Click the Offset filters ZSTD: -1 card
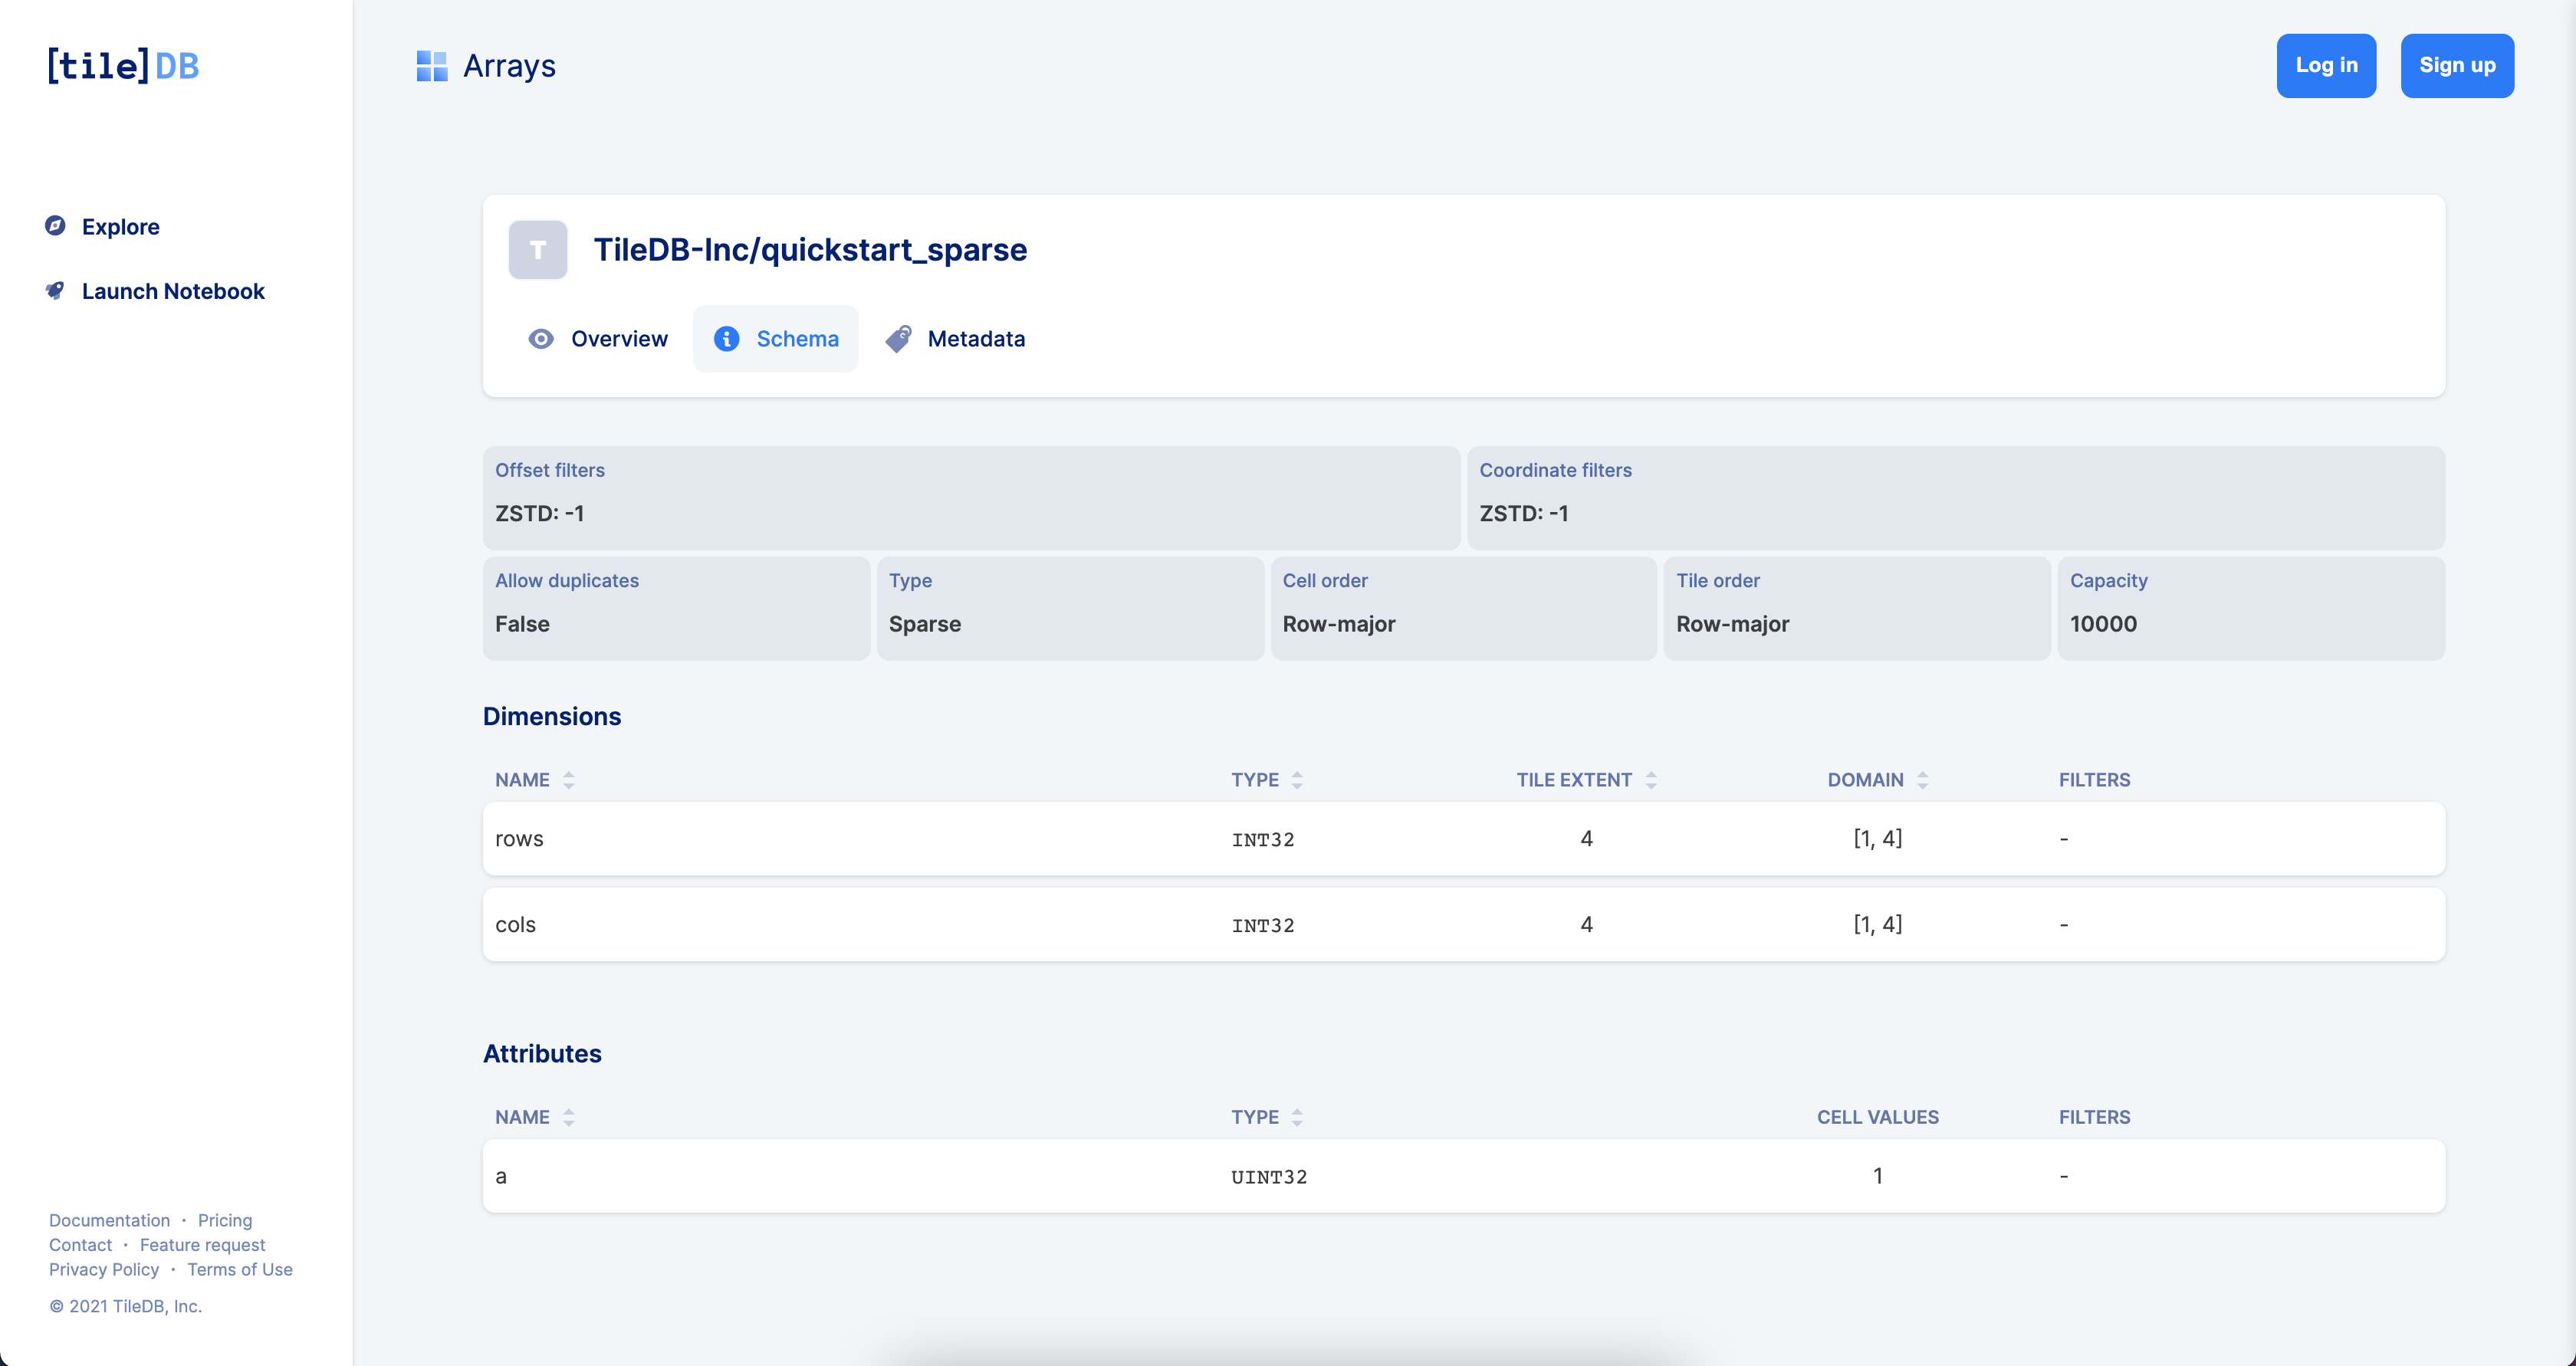This screenshot has width=2576, height=1366. coord(971,497)
